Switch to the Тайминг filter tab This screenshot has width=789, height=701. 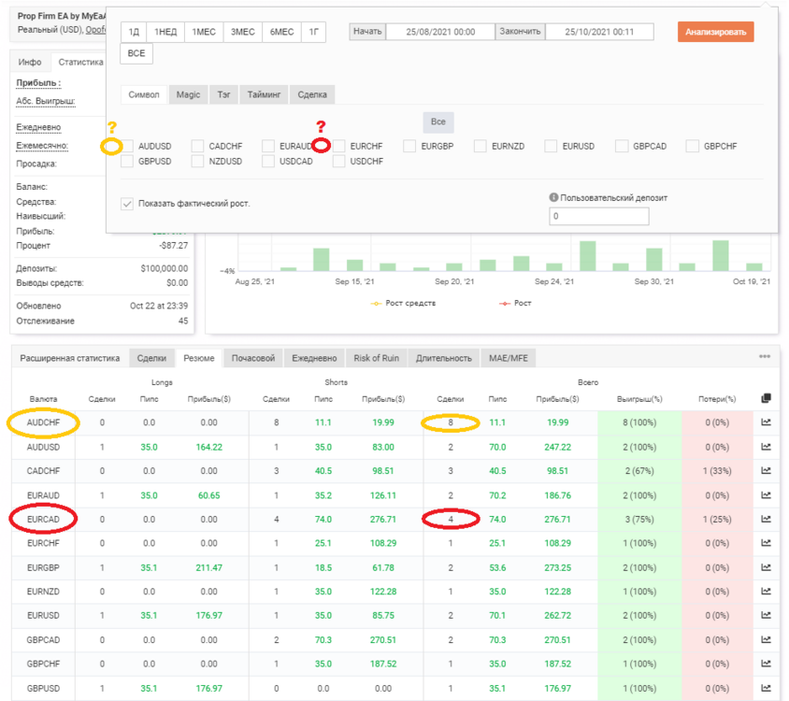pyautogui.click(x=264, y=94)
